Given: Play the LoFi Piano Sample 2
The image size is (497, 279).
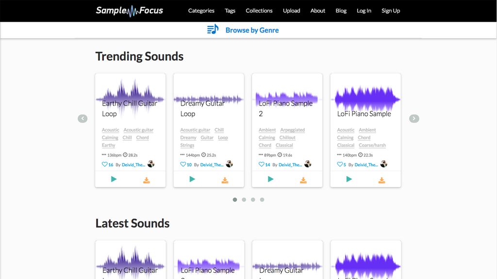Looking at the screenshot, I should pyautogui.click(x=270, y=179).
